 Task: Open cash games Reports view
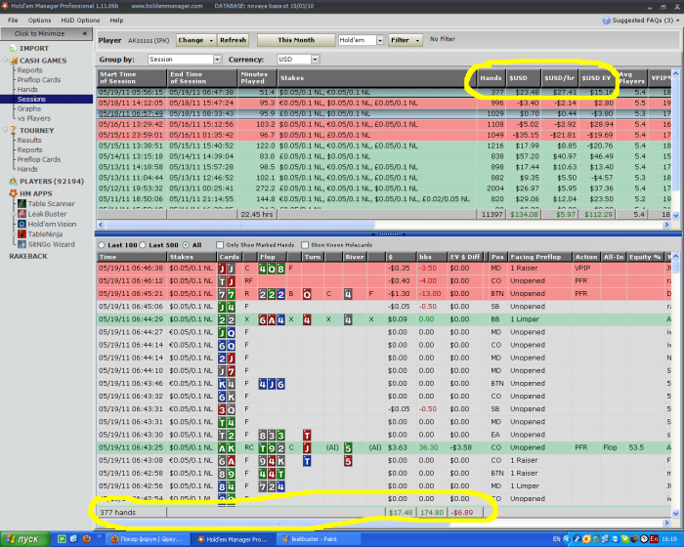coord(29,70)
